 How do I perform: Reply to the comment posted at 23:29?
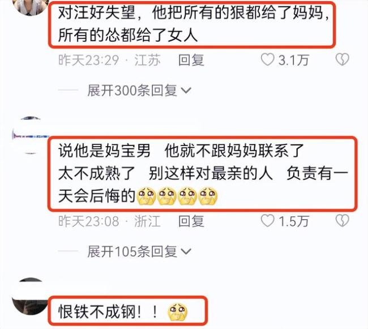click(x=191, y=60)
